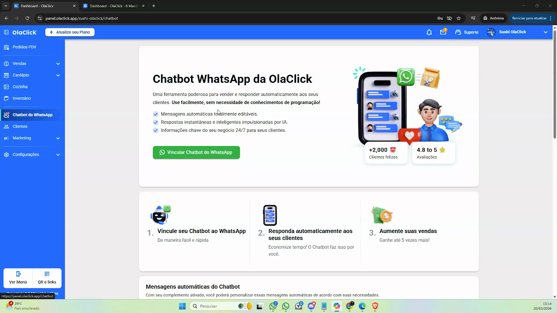This screenshot has height=313, width=557.
Task: Open the Clientes menu item
Action: tap(20, 127)
